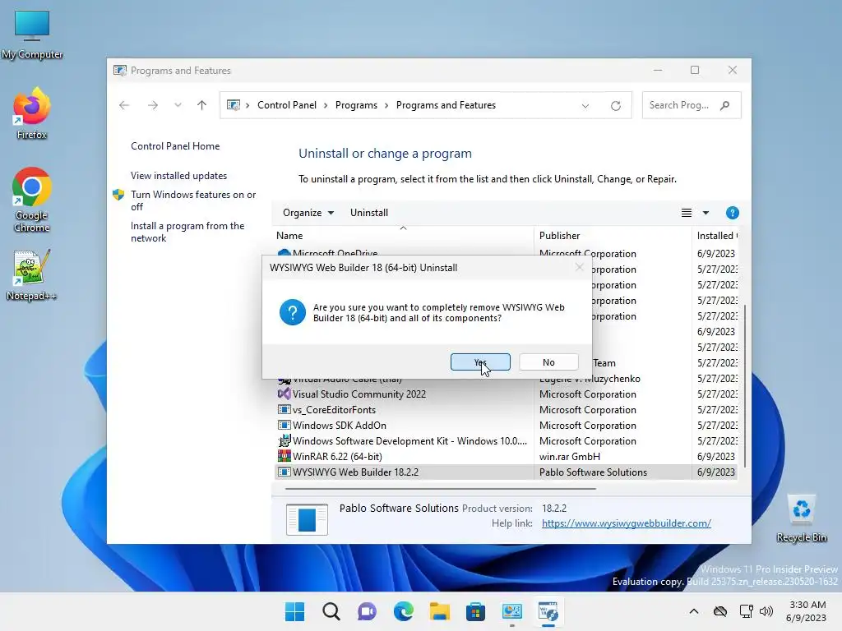The height and width of the screenshot is (631, 842).
Task: Open the wysiwygwebbuilder.com help link
Action: [626, 523]
